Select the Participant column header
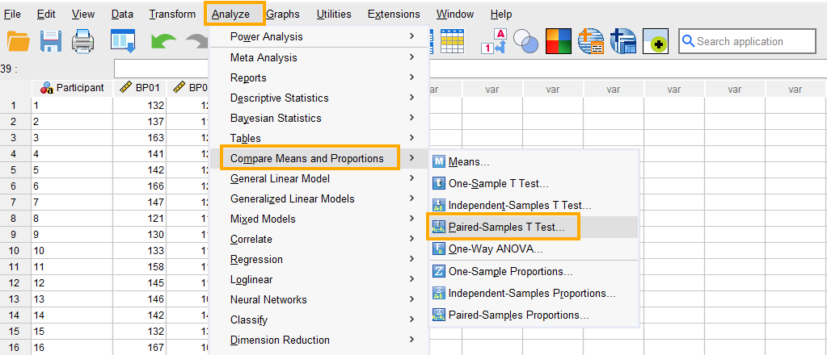 click(72, 88)
